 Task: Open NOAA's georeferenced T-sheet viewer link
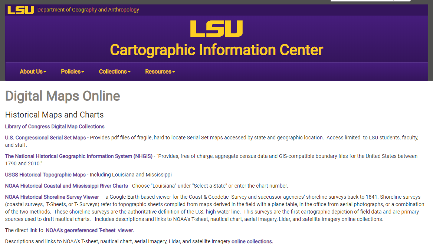click(x=90, y=230)
